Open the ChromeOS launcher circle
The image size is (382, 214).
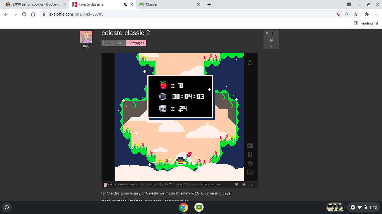[x=7, y=207]
